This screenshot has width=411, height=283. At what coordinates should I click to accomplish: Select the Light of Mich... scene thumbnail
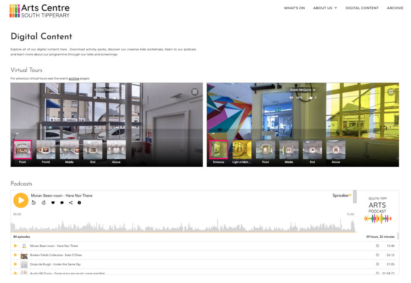click(242, 150)
